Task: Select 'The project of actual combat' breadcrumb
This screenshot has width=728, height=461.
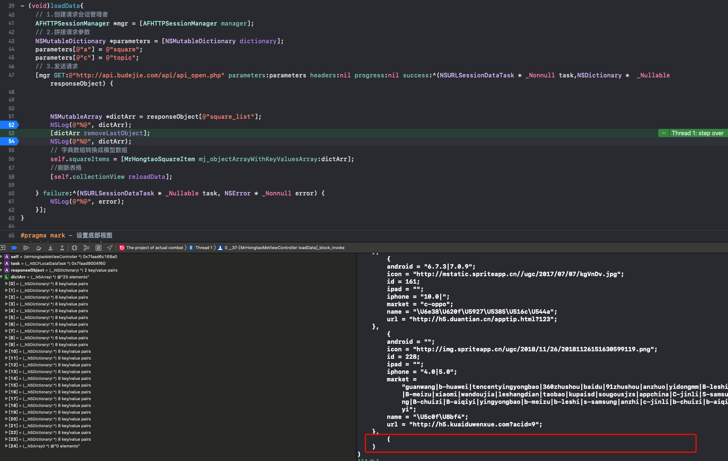Action: tap(155, 248)
